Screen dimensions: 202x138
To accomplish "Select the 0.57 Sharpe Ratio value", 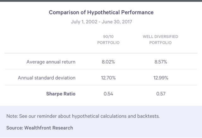I will (x=160, y=94).
